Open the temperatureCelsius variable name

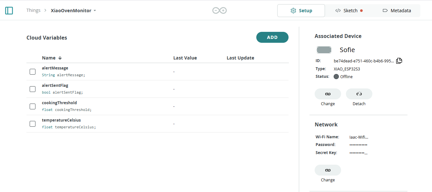point(61,120)
